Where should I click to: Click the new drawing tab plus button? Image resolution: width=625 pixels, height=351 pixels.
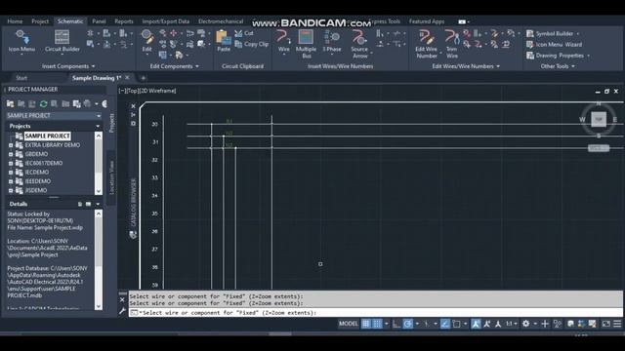[x=144, y=78]
